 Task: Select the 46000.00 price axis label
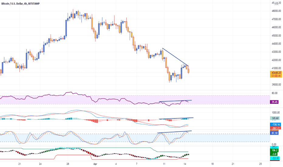pyautogui.click(x=276, y=27)
